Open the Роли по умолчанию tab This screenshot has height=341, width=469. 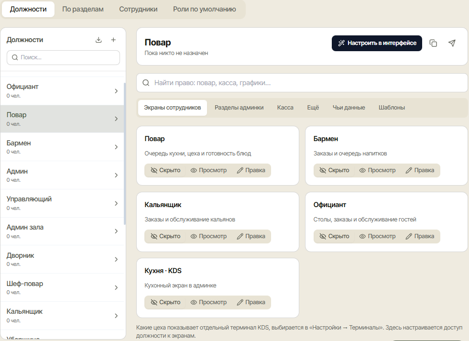click(204, 9)
